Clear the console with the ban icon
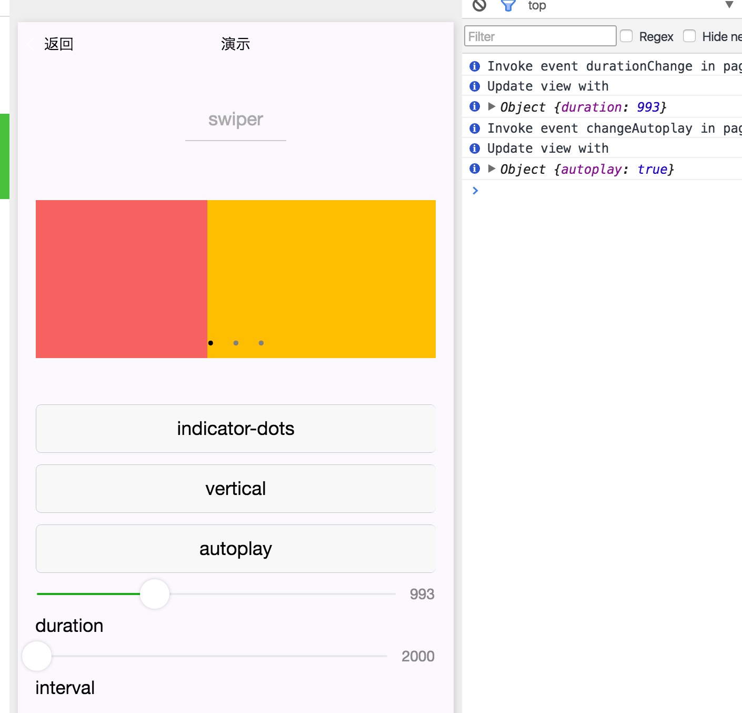The image size is (742, 713). pos(479,5)
